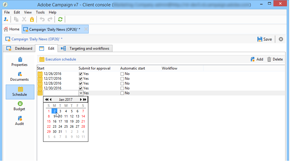Image resolution: width=293 pixels, height=165 pixels.
Task: Uncheck Submit for approval on 12/27/2016
Action: (80, 79)
